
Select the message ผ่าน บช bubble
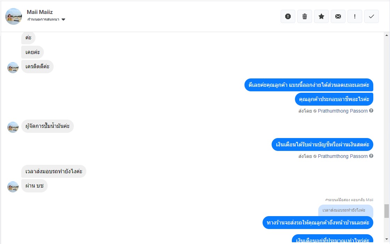click(x=34, y=186)
